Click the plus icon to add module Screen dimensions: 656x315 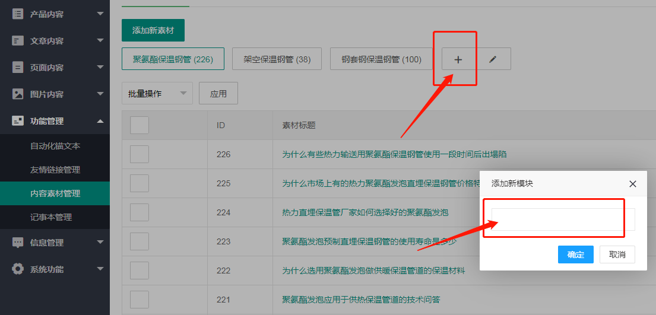pyautogui.click(x=458, y=59)
